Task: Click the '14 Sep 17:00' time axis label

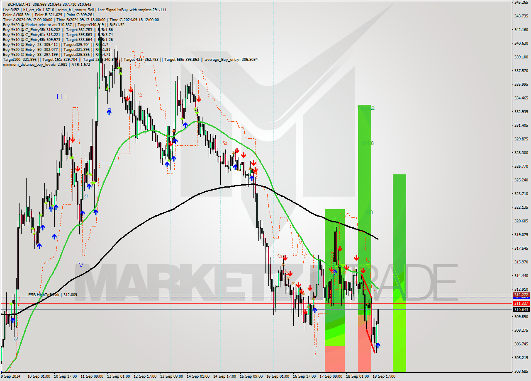Action: (x=224, y=376)
